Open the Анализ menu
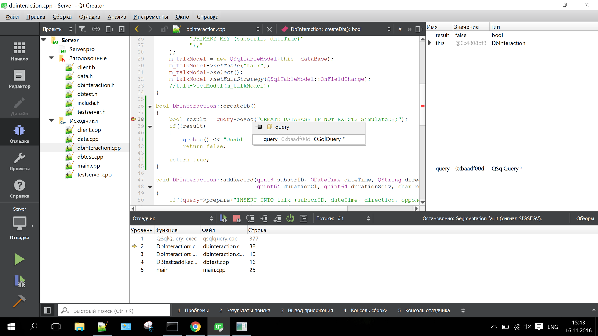The image size is (598, 336). click(x=117, y=17)
